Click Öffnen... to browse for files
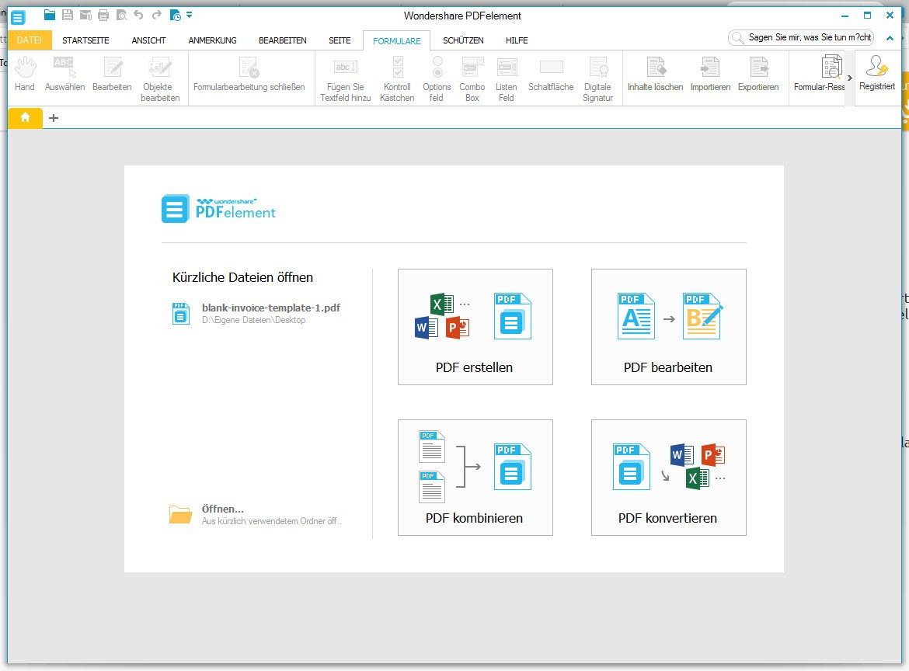 [x=222, y=509]
